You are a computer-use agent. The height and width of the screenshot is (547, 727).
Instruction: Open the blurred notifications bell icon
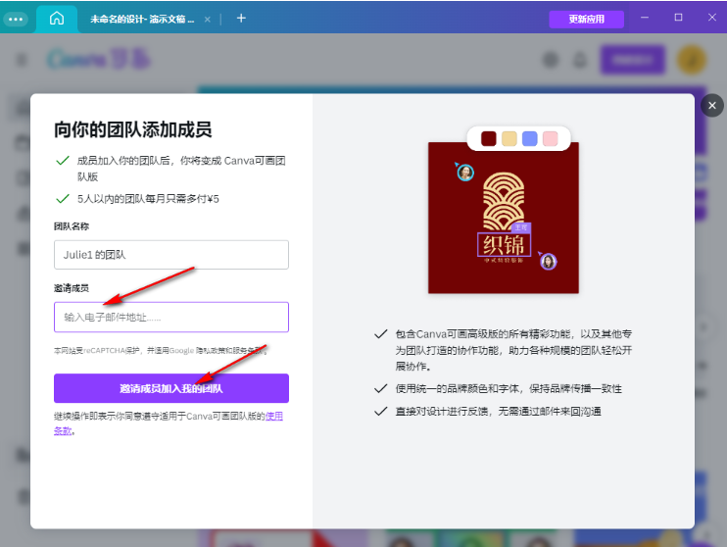click(580, 60)
